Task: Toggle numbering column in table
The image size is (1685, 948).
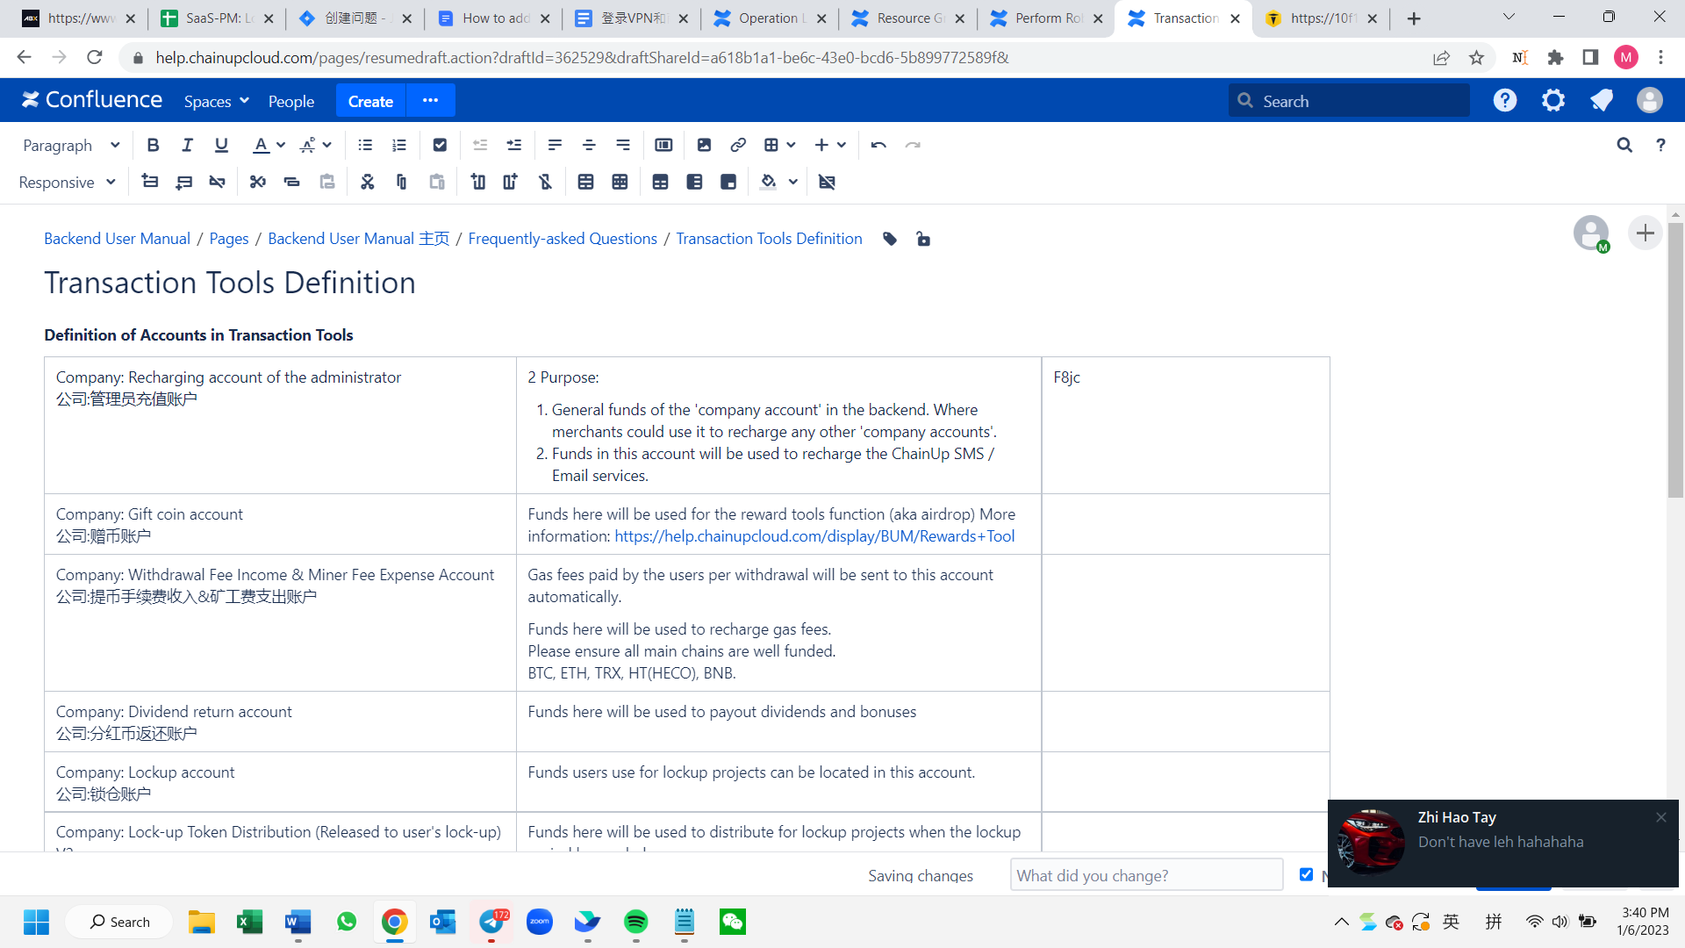Action: pyautogui.click(x=728, y=182)
